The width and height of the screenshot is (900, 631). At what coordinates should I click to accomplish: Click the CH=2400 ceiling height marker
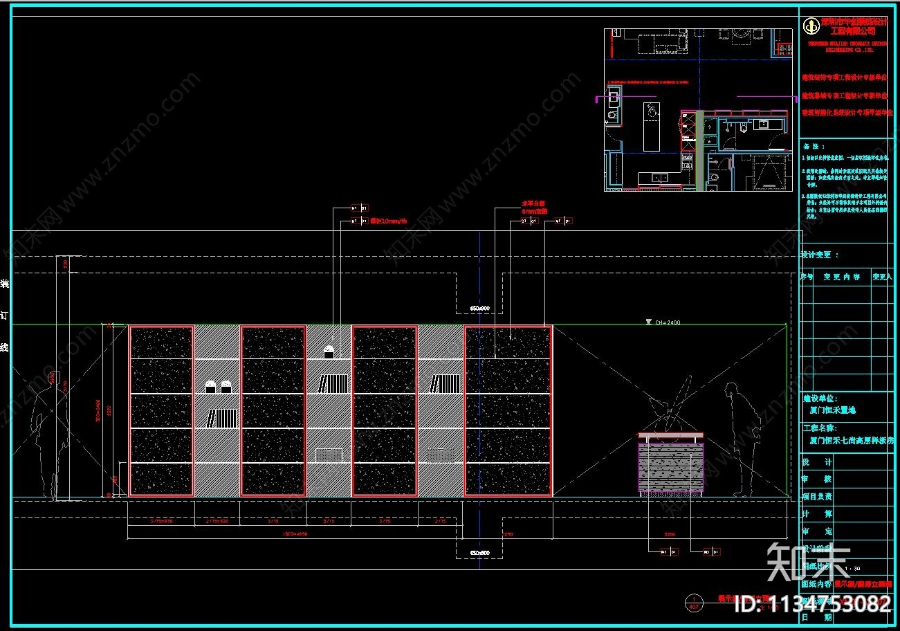[x=661, y=322]
